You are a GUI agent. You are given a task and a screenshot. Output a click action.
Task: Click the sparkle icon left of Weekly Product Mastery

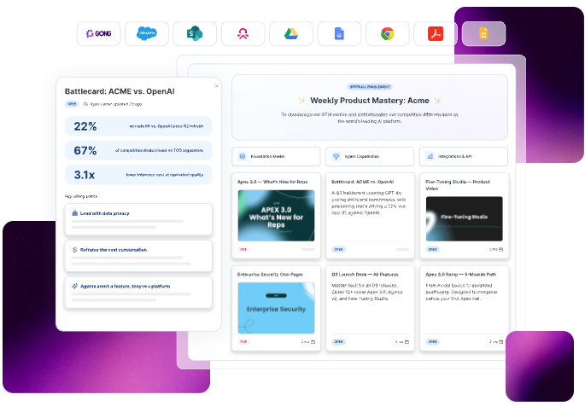pyautogui.click(x=301, y=100)
